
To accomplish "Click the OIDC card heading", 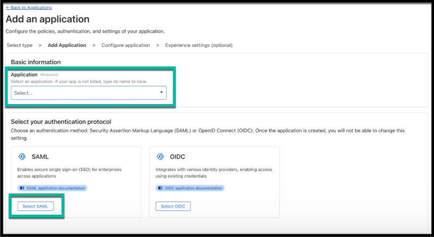I will pyautogui.click(x=177, y=156).
